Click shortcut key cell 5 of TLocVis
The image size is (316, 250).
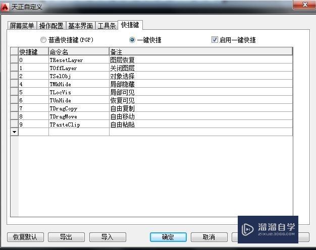[33, 92]
